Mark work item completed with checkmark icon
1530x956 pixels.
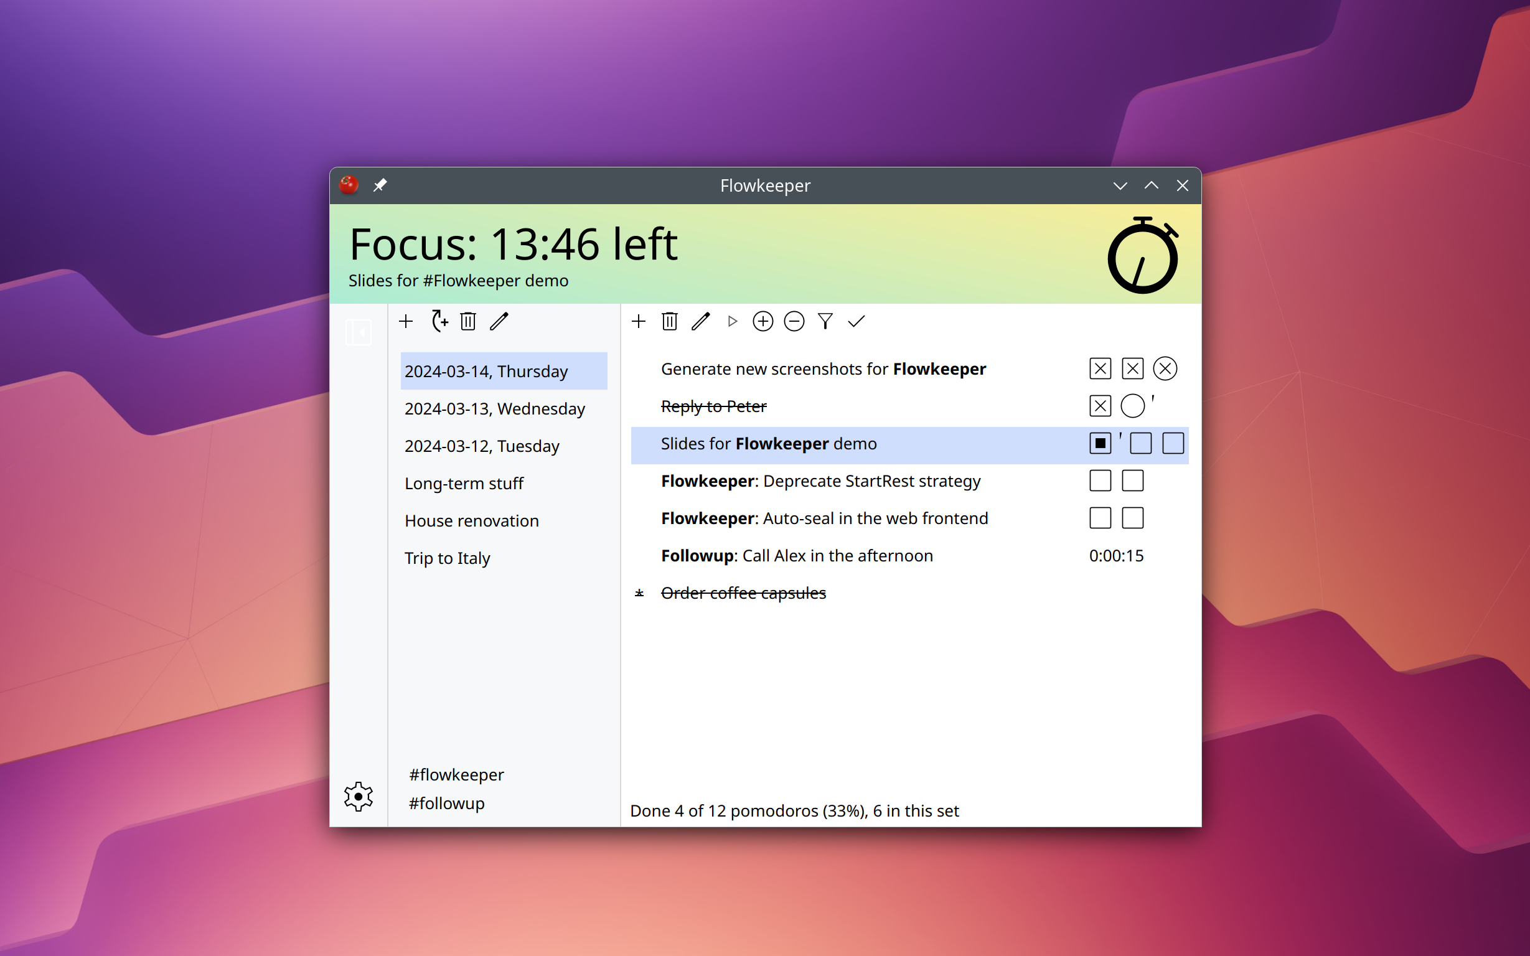856,321
